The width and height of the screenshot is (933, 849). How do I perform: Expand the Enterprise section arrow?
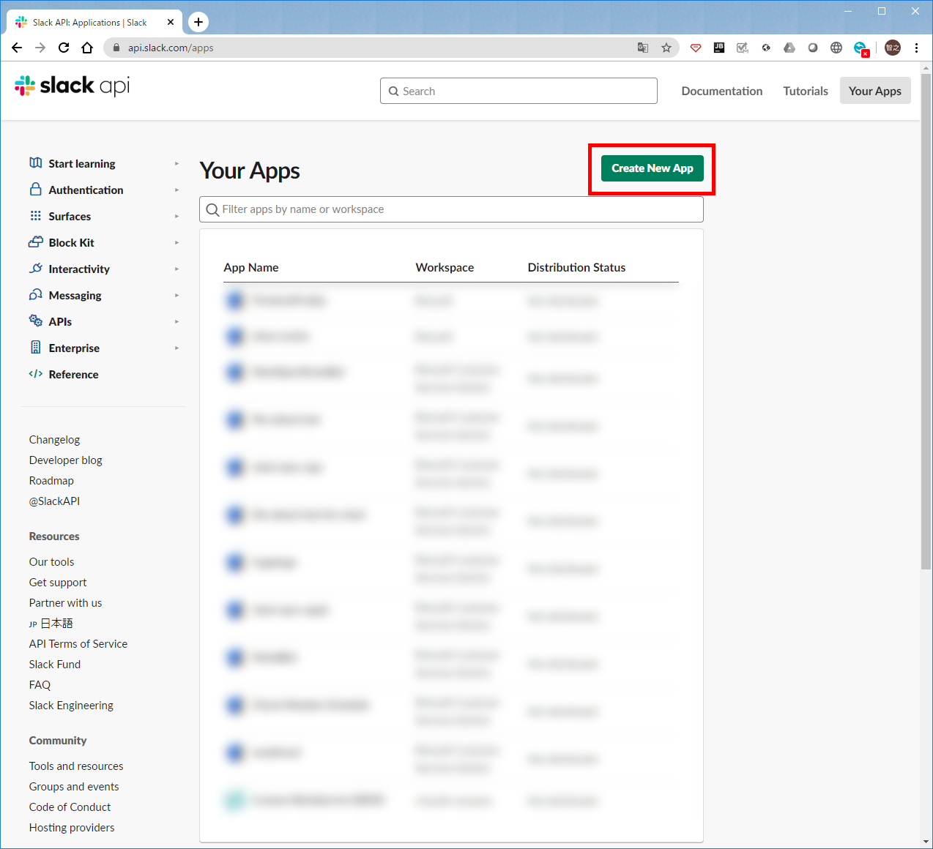pos(176,348)
